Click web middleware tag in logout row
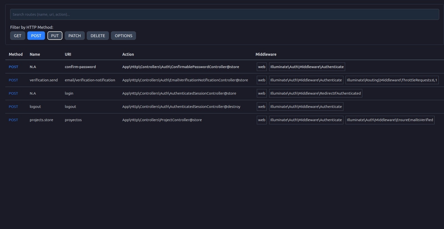444x229 pixels. [262, 107]
